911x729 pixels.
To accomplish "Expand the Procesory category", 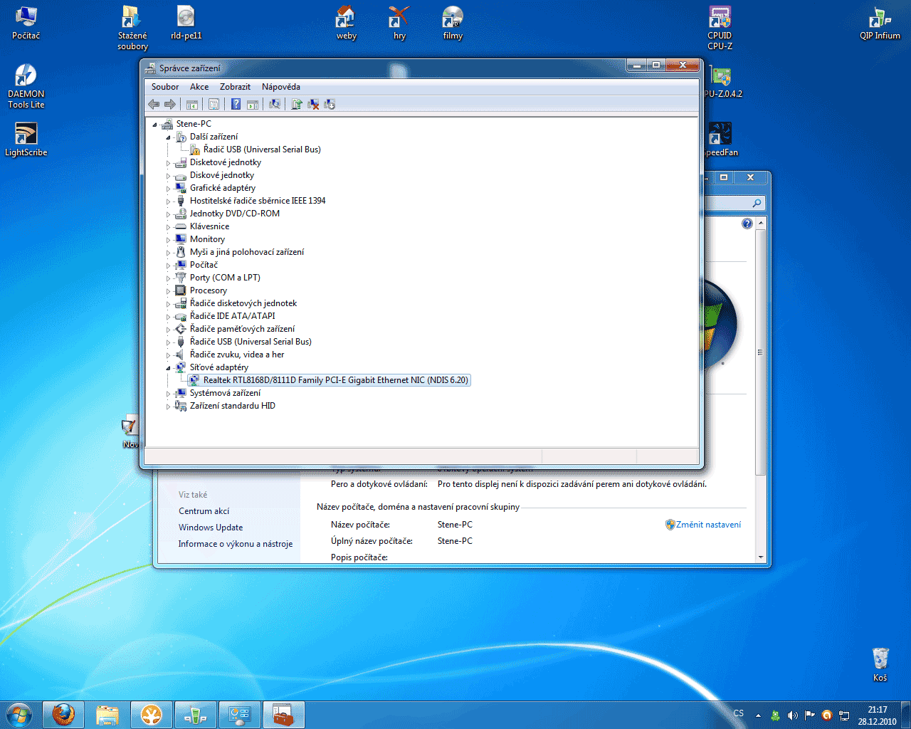I will (169, 291).
